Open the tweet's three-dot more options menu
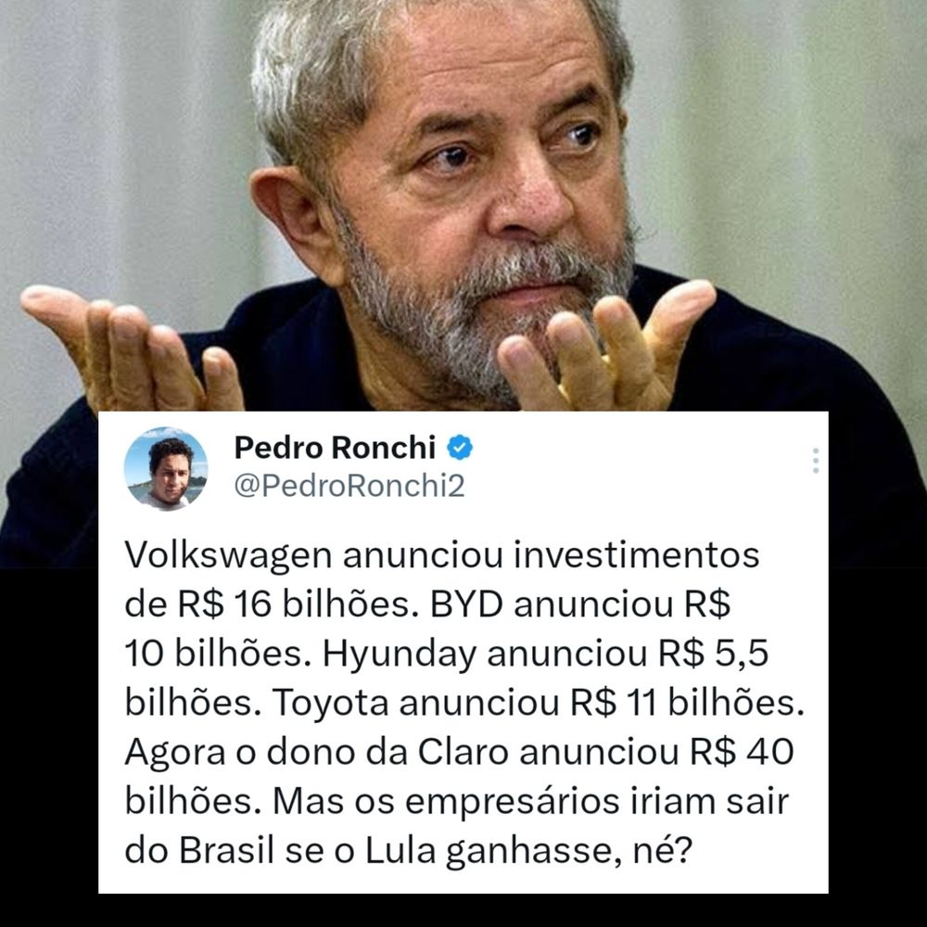927x927 pixels. click(815, 461)
